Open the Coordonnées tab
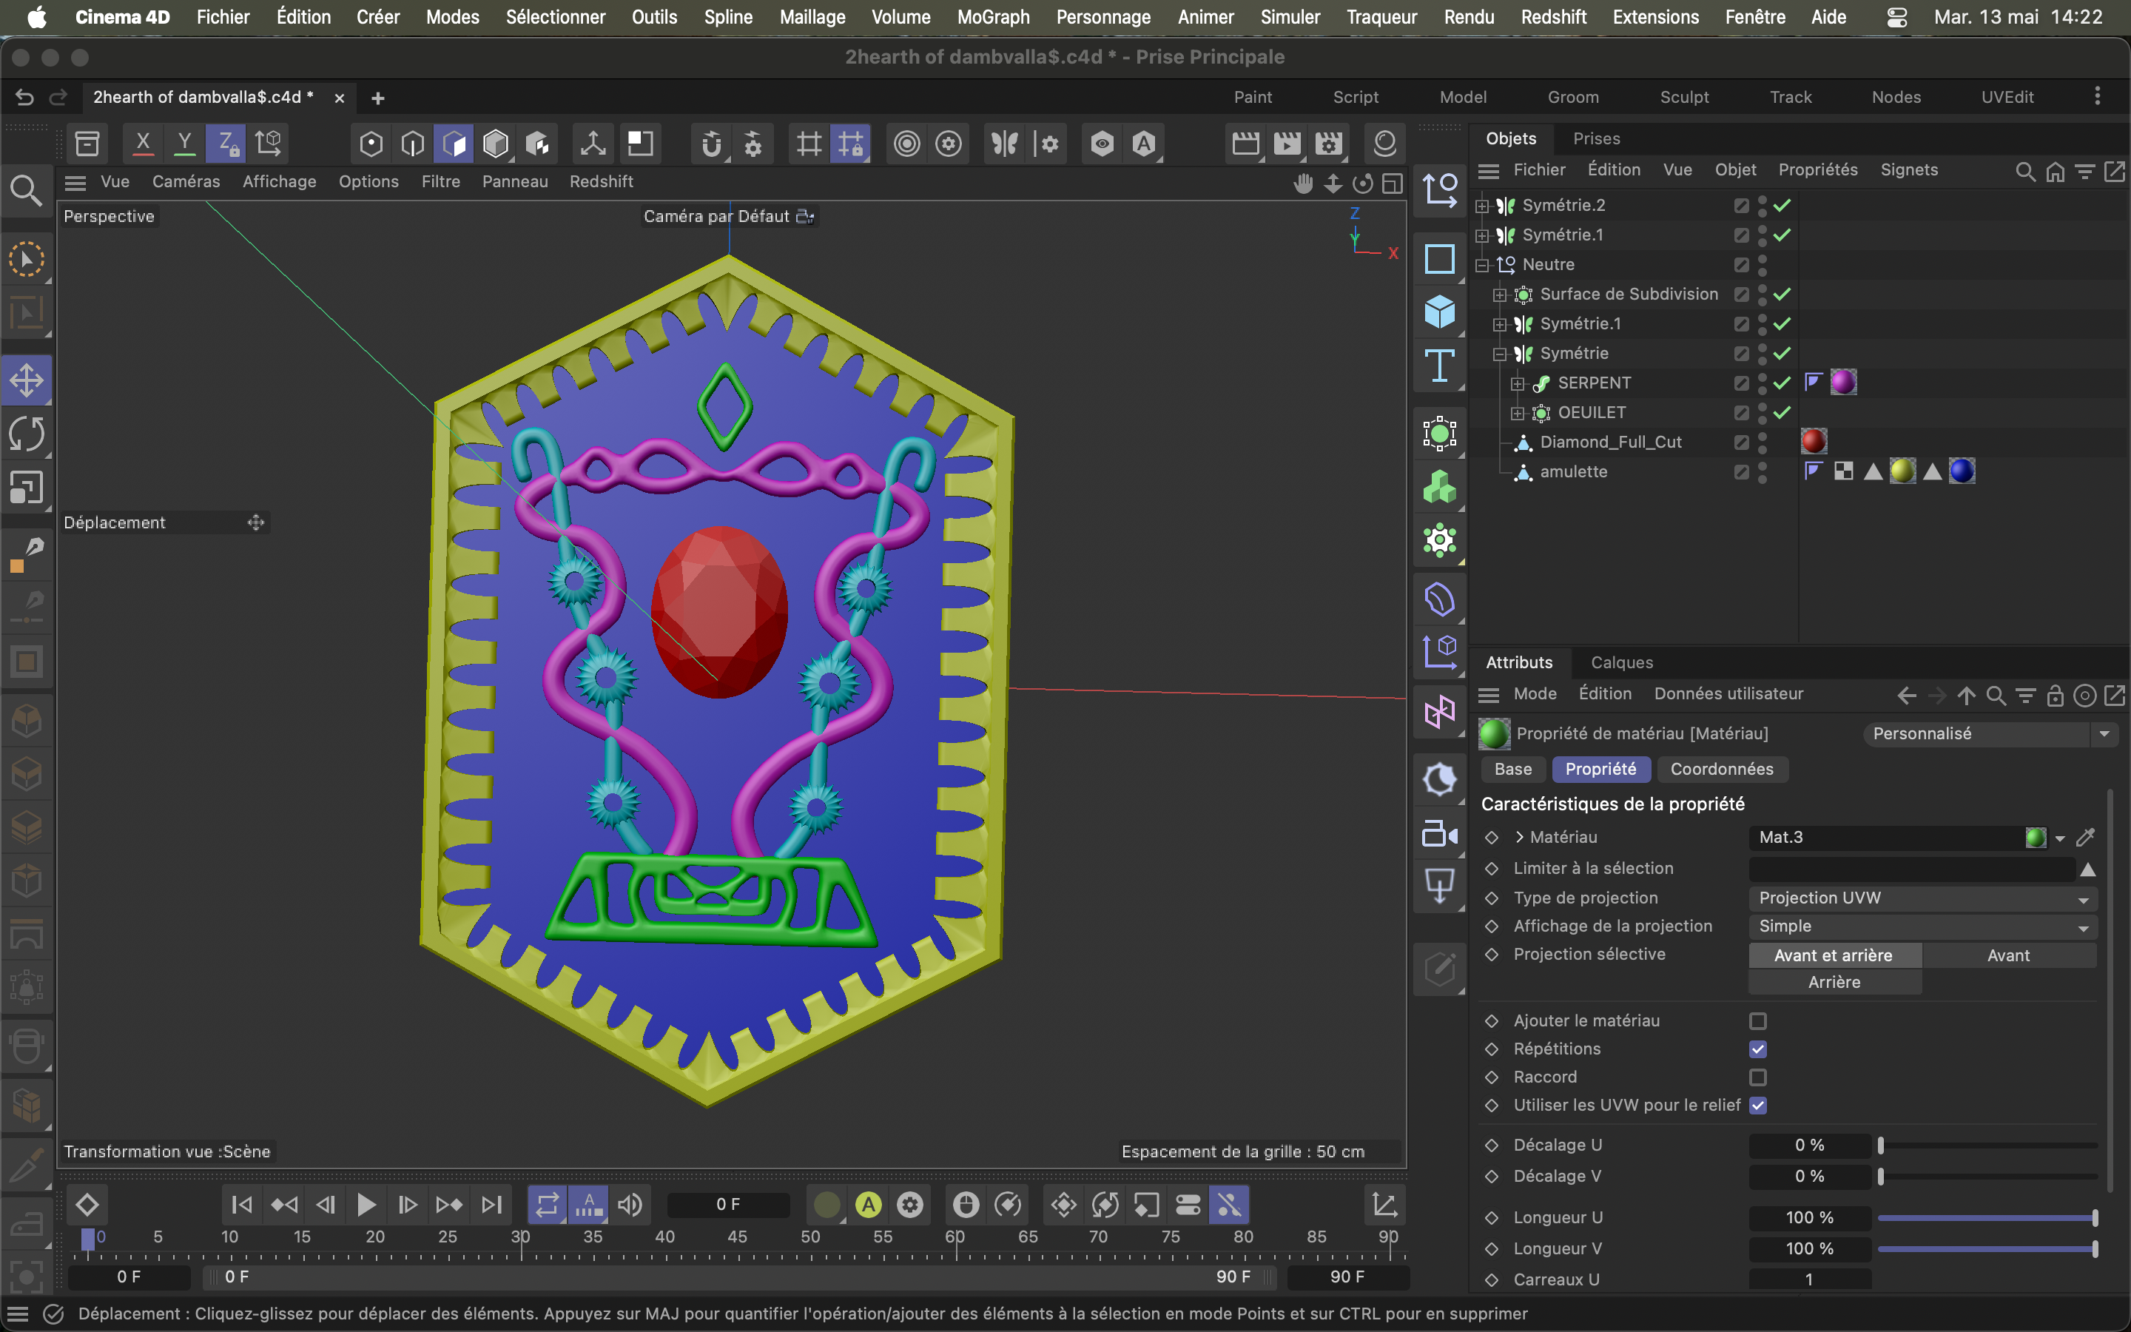The width and height of the screenshot is (2131, 1332). click(x=1722, y=769)
